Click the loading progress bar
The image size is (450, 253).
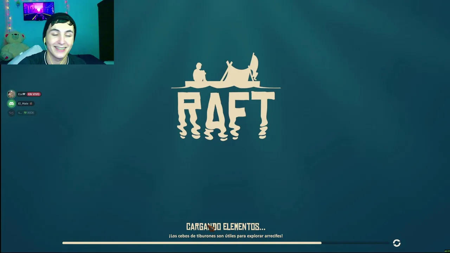(x=226, y=243)
